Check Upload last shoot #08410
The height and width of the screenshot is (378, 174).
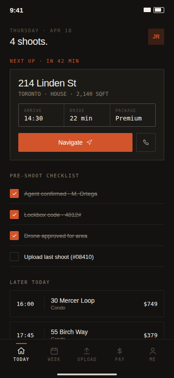(x=14, y=257)
